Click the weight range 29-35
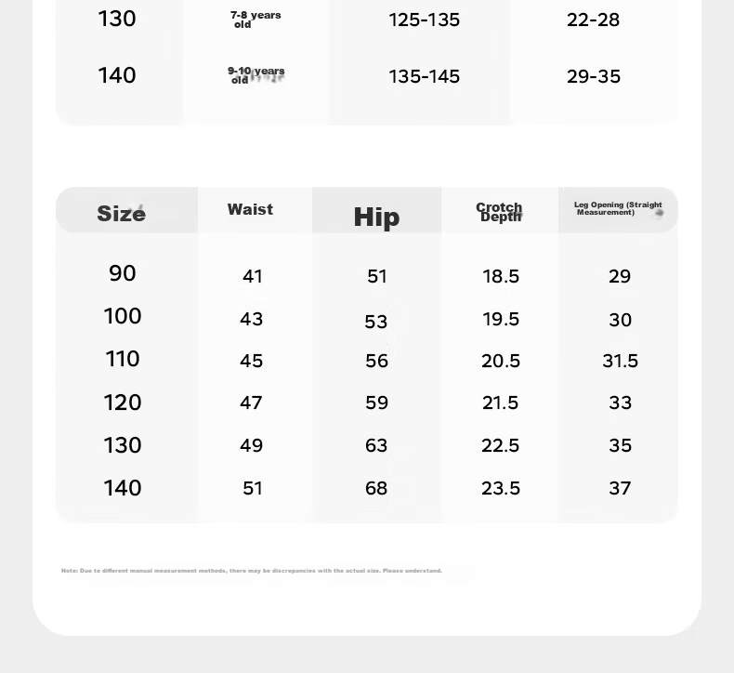This screenshot has height=673, width=734. tap(594, 77)
